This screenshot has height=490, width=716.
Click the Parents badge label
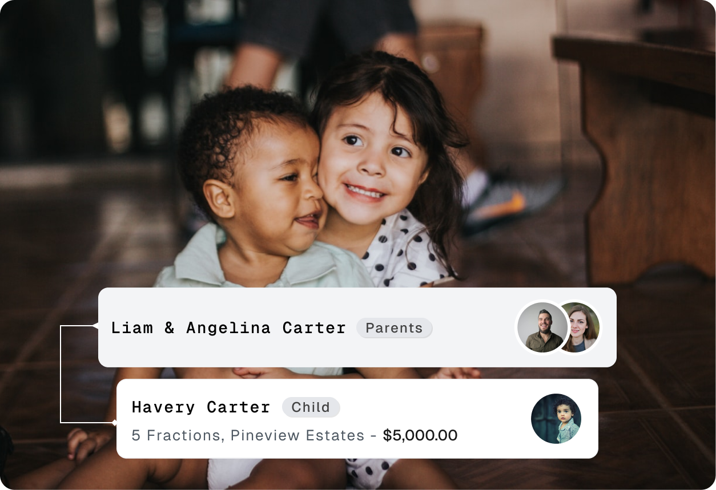pos(395,328)
